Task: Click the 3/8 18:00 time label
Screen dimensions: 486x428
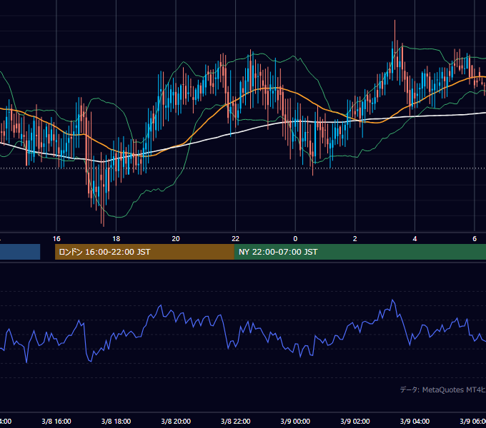Action: (116, 421)
